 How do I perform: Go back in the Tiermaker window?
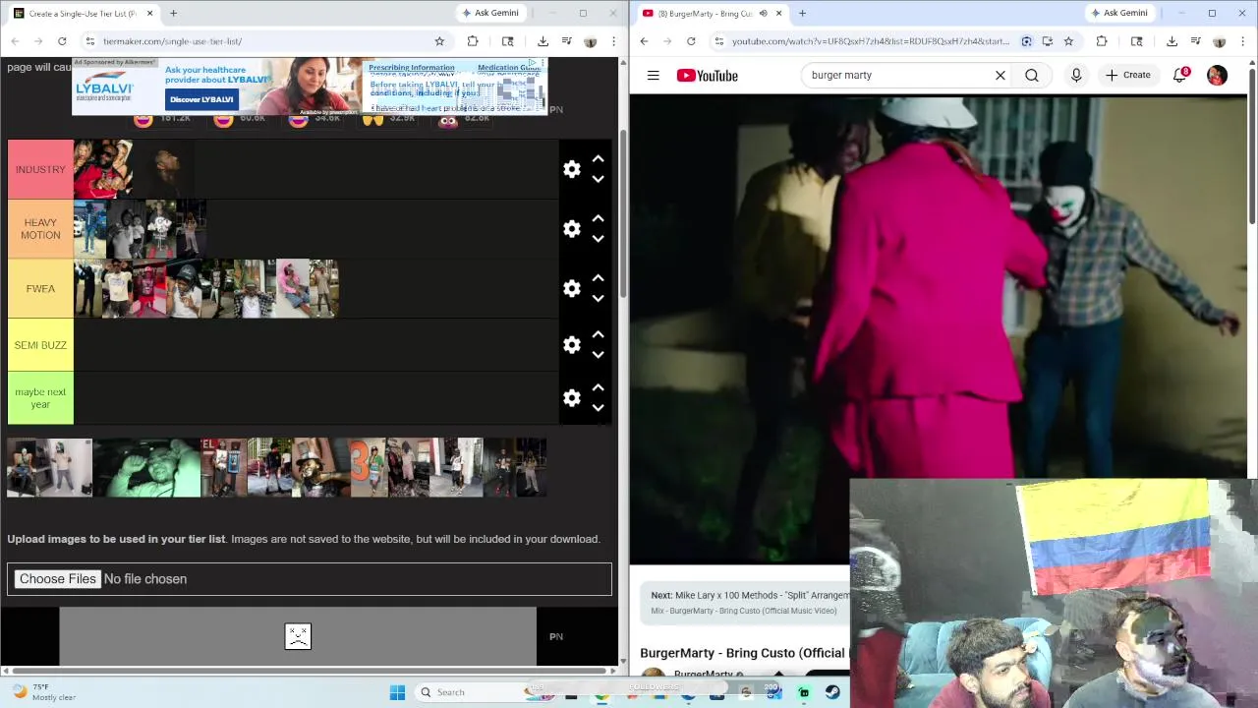(15, 41)
